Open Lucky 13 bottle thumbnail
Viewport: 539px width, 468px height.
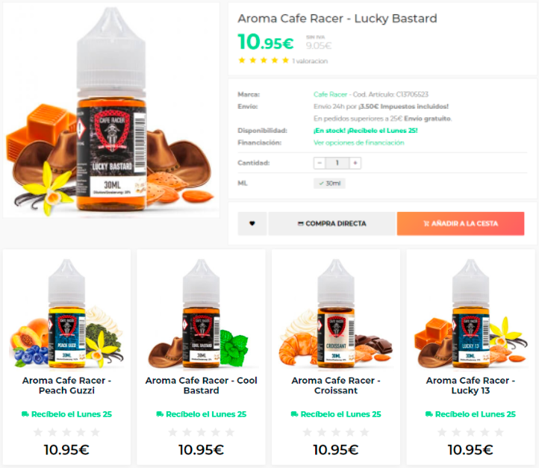470,313
